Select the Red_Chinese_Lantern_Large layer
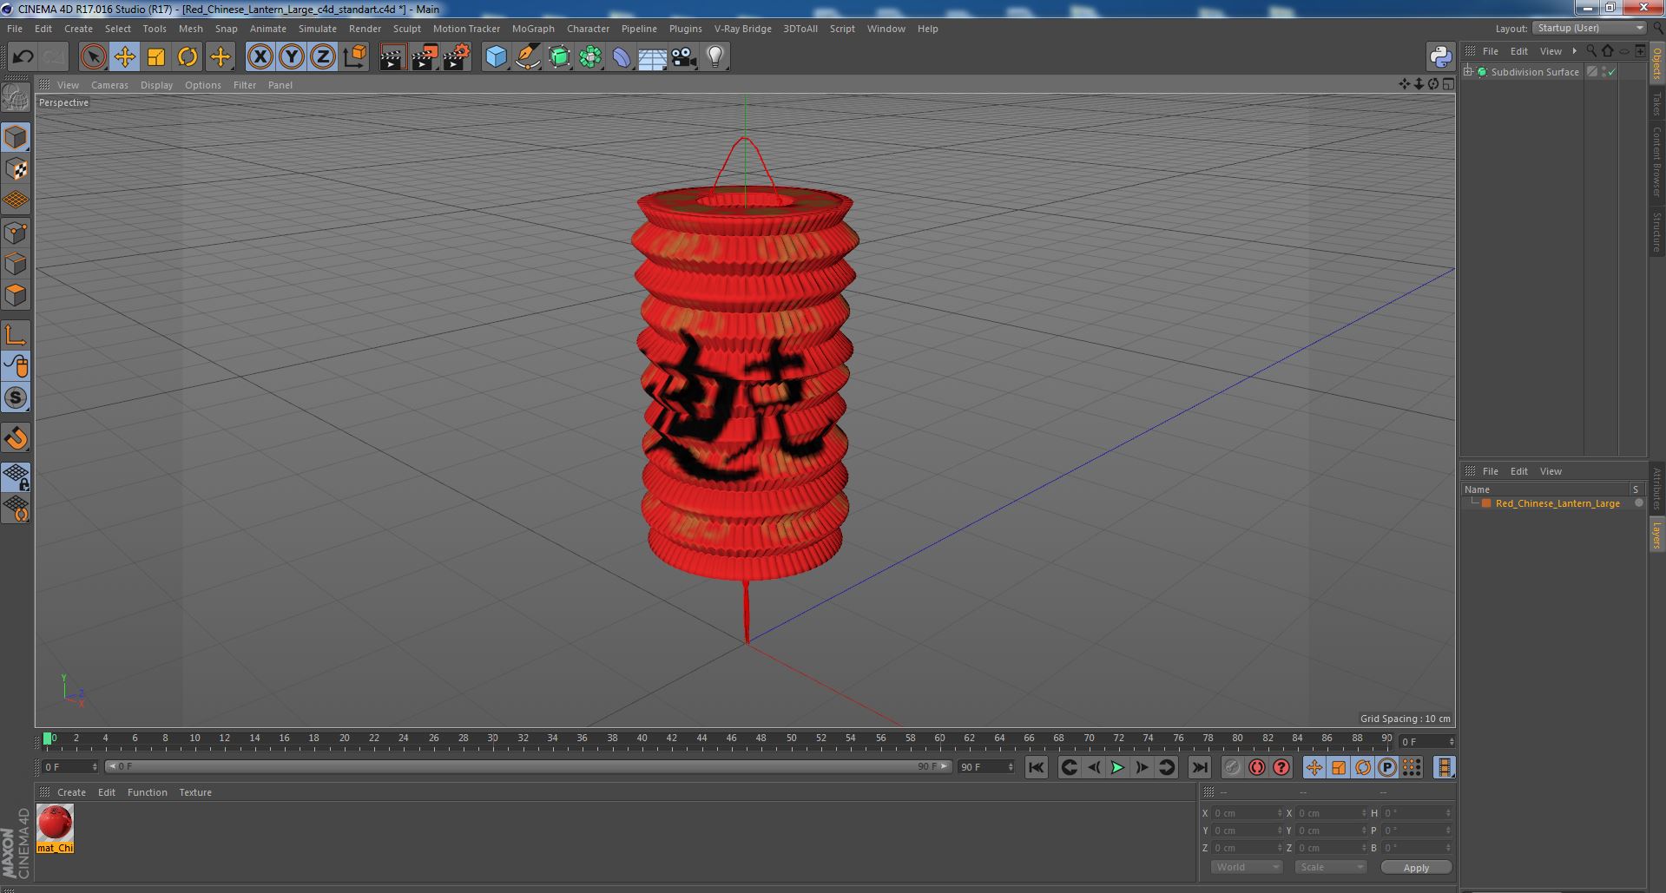The height and width of the screenshot is (893, 1666). (x=1557, y=503)
